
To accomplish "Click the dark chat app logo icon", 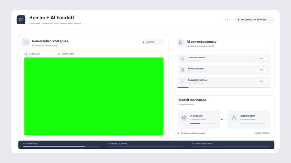I will [x=21, y=19].
